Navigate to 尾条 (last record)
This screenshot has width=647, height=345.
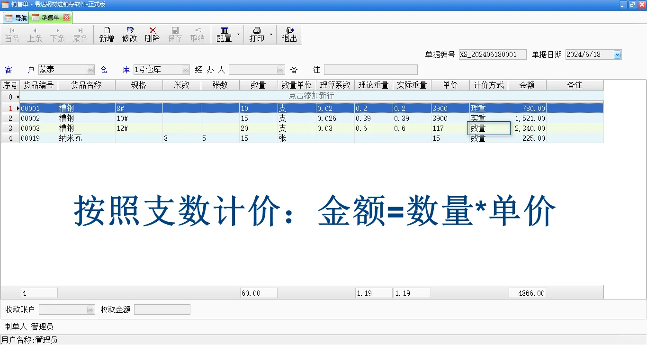tap(80, 34)
